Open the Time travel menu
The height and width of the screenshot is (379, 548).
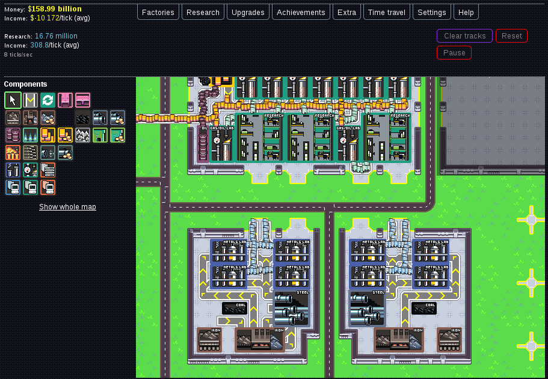(x=387, y=12)
